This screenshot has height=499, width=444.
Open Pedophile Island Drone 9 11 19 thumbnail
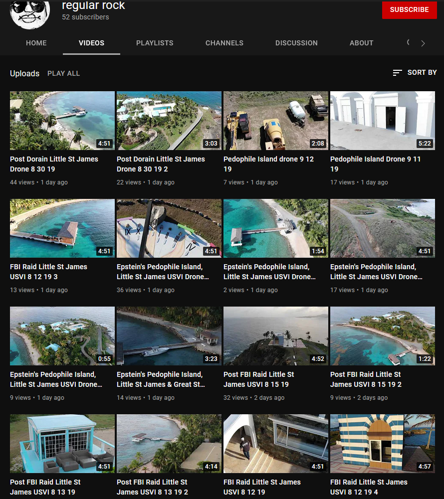[x=383, y=121]
